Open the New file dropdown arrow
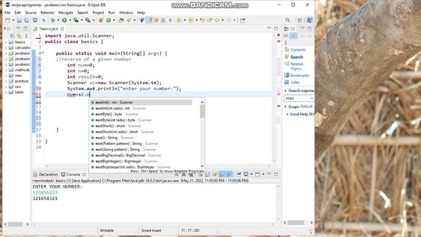 tap(13, 20)
